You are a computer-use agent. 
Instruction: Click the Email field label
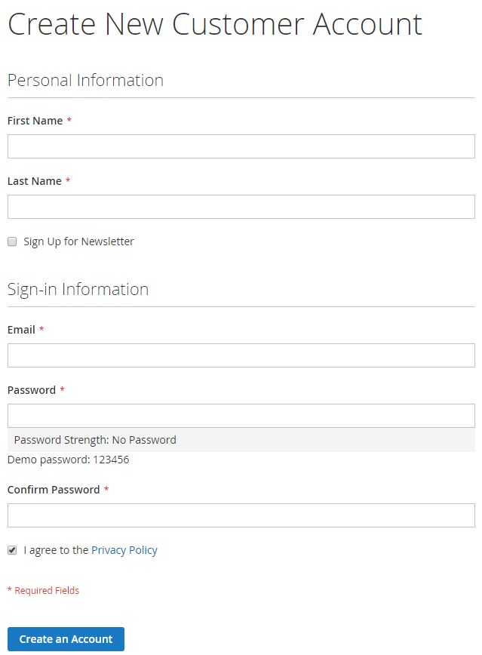point(21,330)
